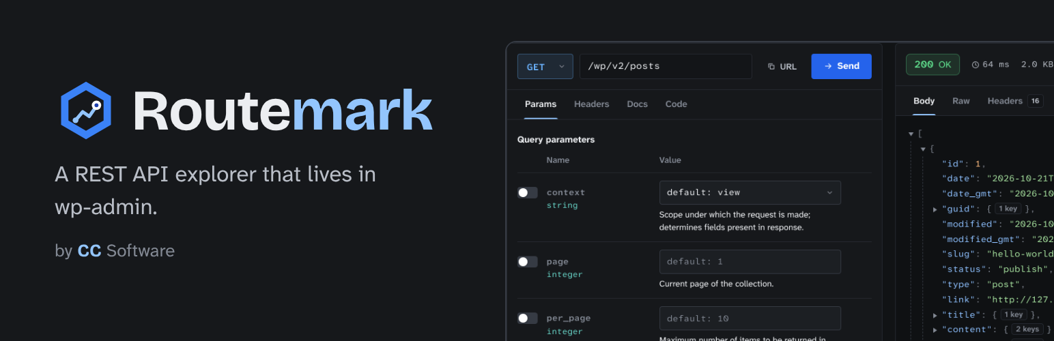Open the Docs tab
Screen dimensions: 1054x341
pyautogui.click(x=637, y=104)
